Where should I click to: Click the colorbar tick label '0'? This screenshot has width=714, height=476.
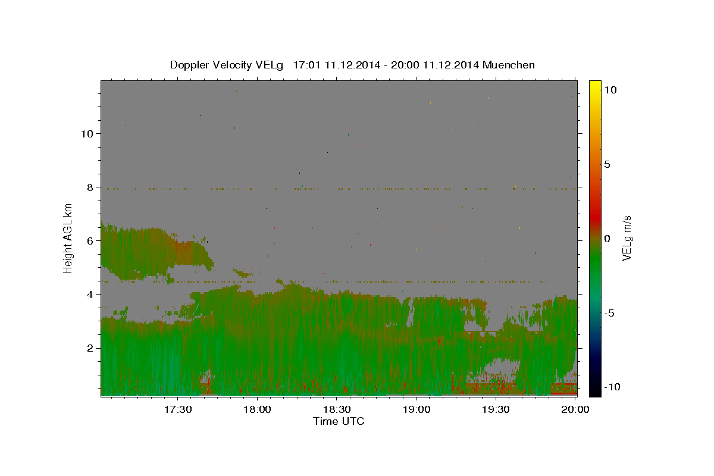coord(607,239)
